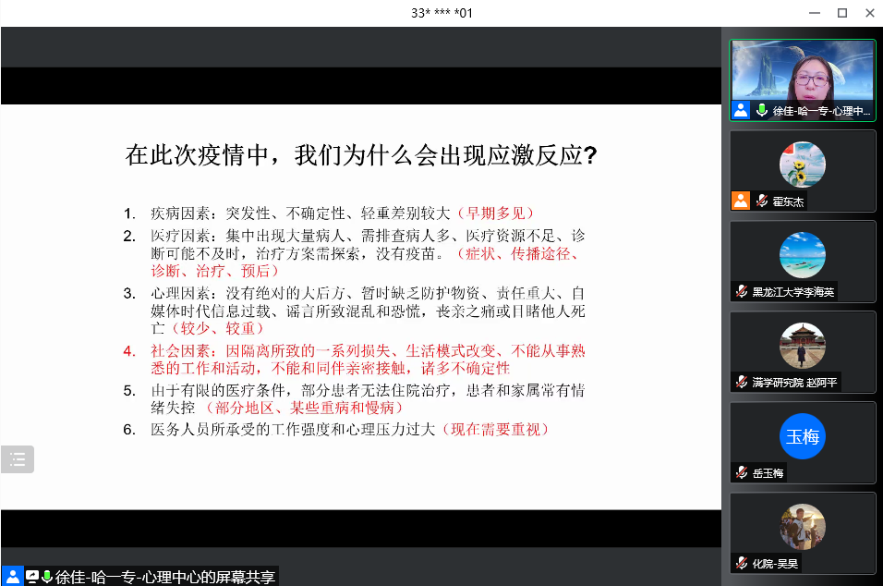
Task: Select 赵阿平 temple avatar
Action: (803, 346)
